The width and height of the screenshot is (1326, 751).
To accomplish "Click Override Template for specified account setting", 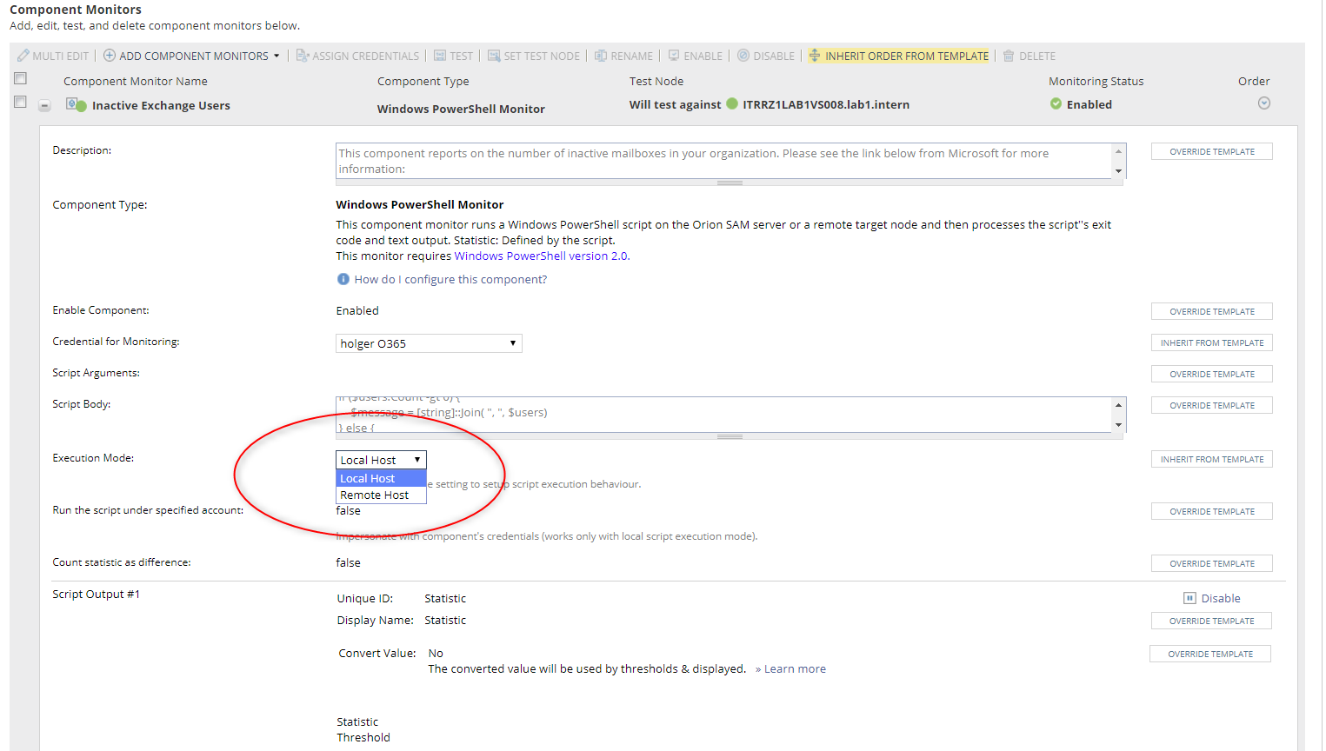I will [x=1211, y=511].
